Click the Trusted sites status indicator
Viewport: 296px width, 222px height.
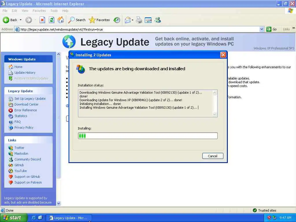coord(264,210)
